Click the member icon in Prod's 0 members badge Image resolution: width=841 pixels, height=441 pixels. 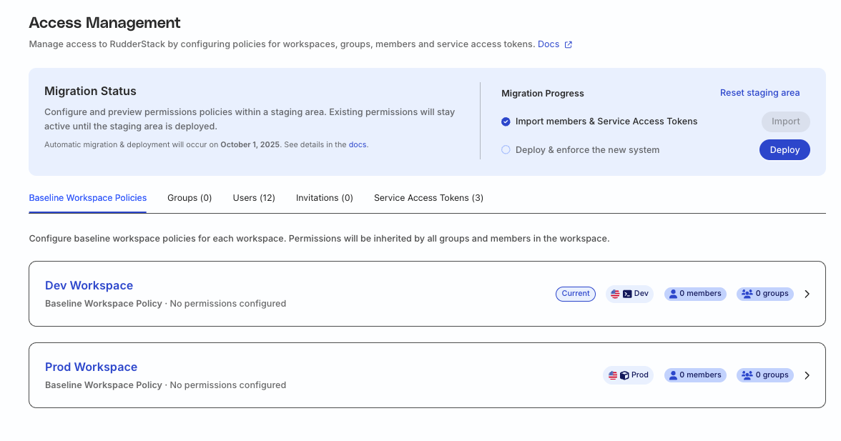point(673,375)
